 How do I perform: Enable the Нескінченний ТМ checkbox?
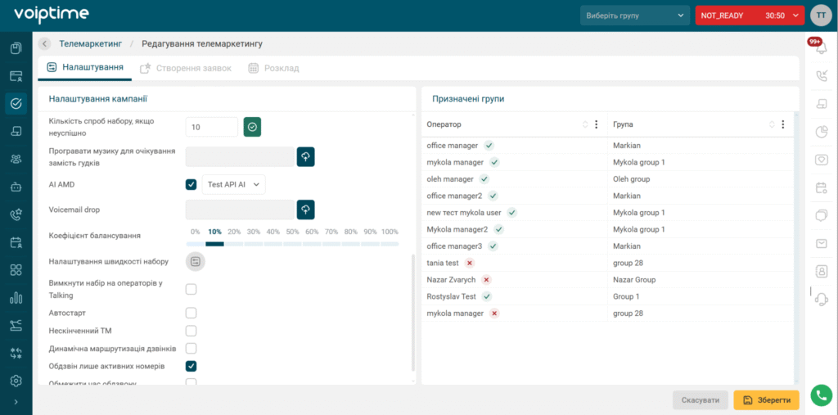click(x=191, y=331)
